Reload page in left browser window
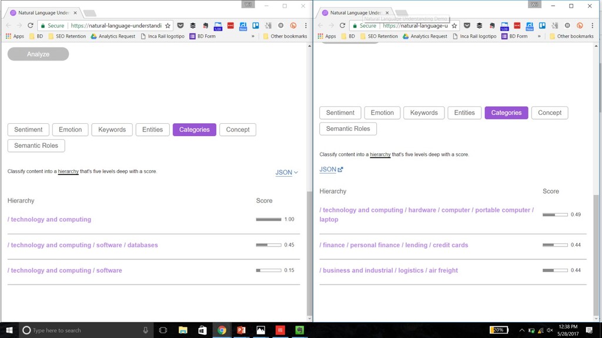This screenshot has height=338, width=602. click(x=31, y=26)
